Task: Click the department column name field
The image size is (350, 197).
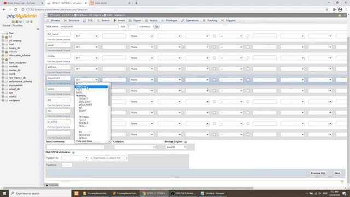Action: point(59,78)
